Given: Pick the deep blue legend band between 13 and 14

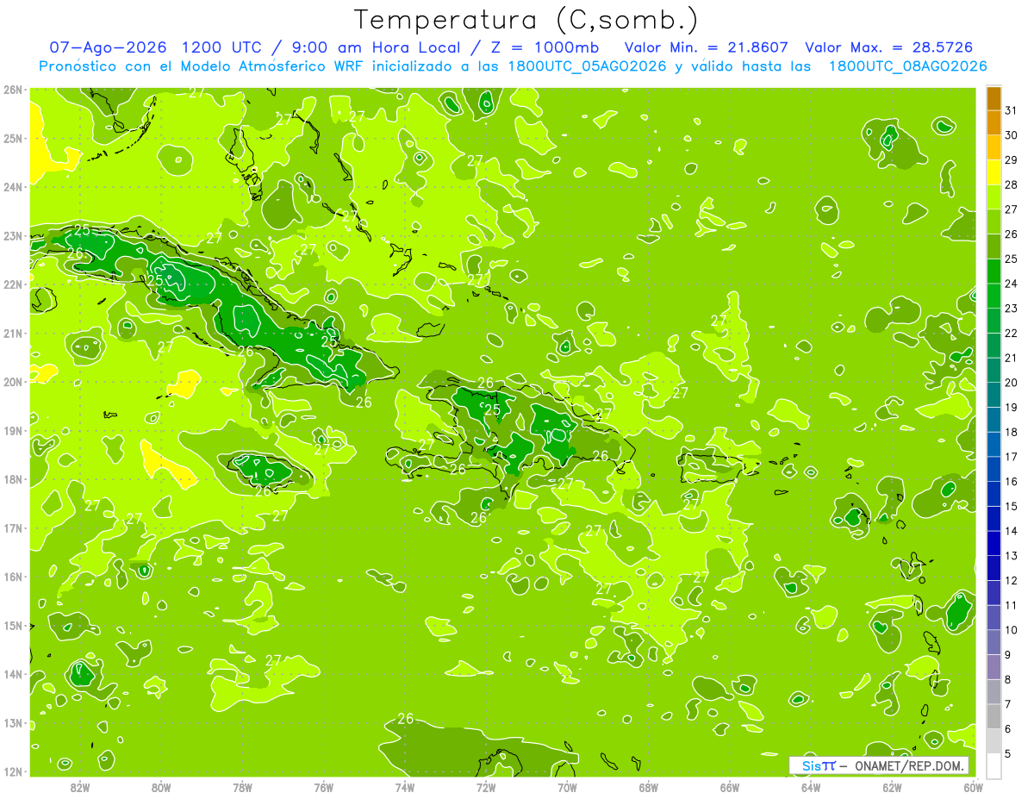Looking at the screenshot, I should click(x=994, y=543).
